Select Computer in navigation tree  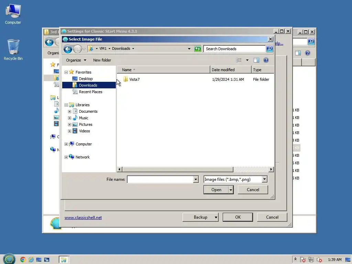point(84,144)
